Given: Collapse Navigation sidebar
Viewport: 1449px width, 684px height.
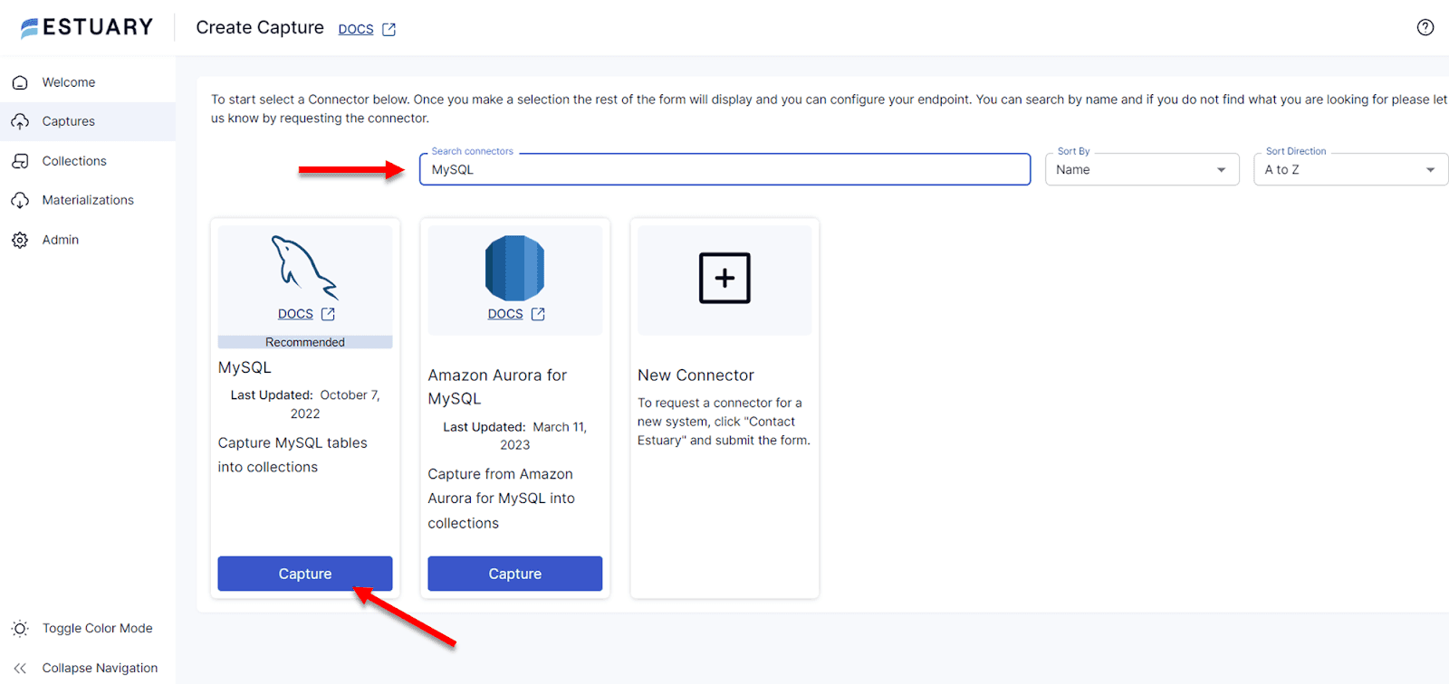Looking at the screenshot, I should coord(100,668).
